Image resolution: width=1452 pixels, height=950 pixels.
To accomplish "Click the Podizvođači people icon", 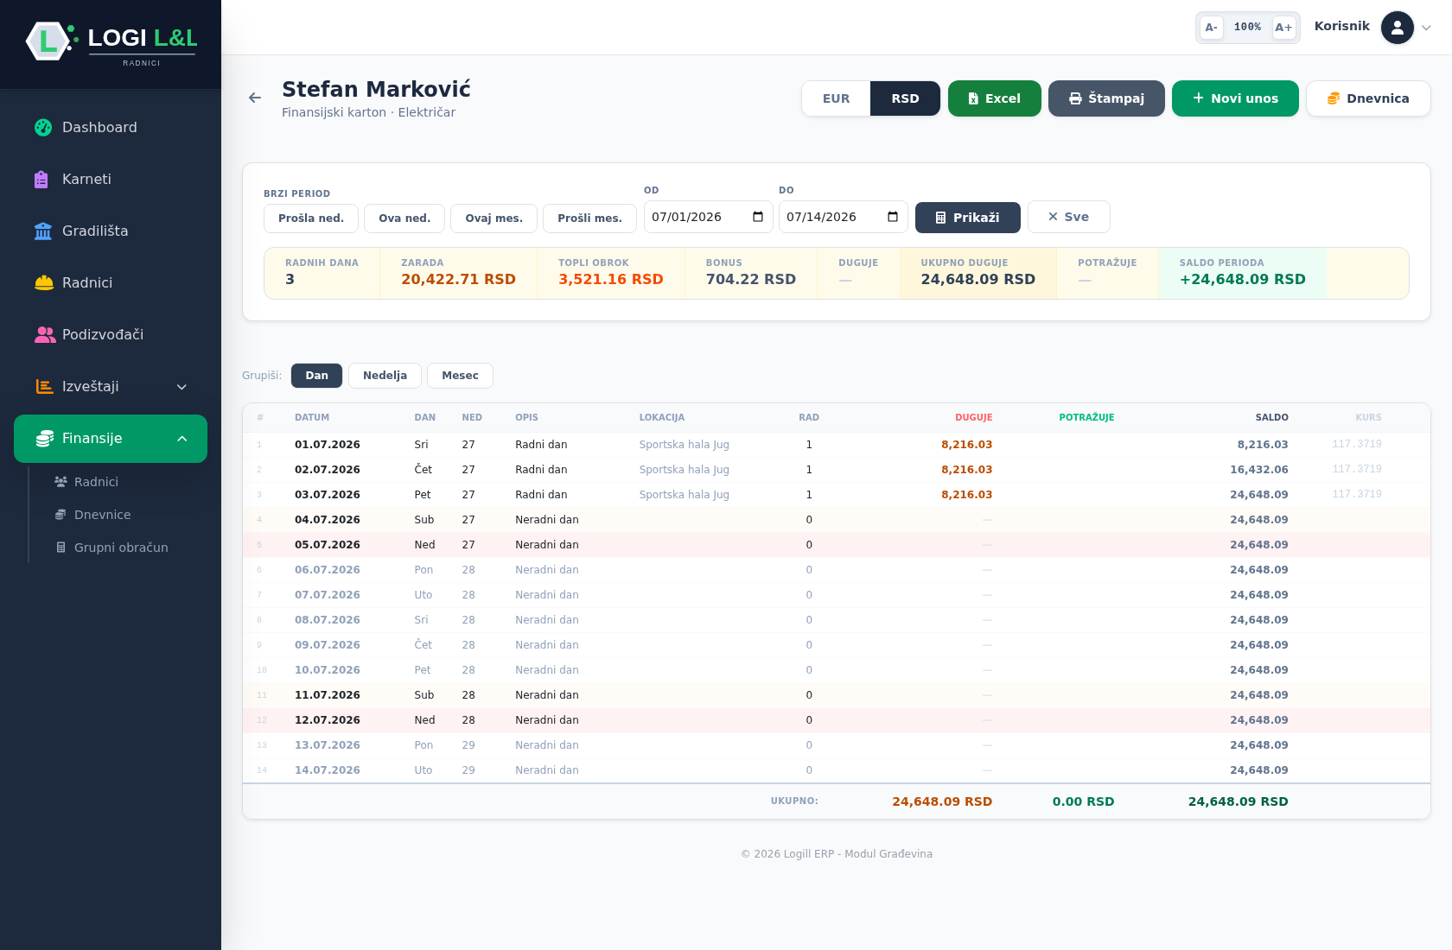I will pyautogui.click(x=45, y=334).
